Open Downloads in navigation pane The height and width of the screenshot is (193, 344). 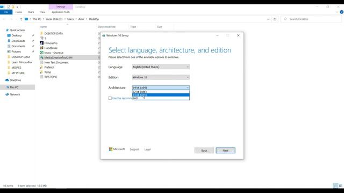18,41
